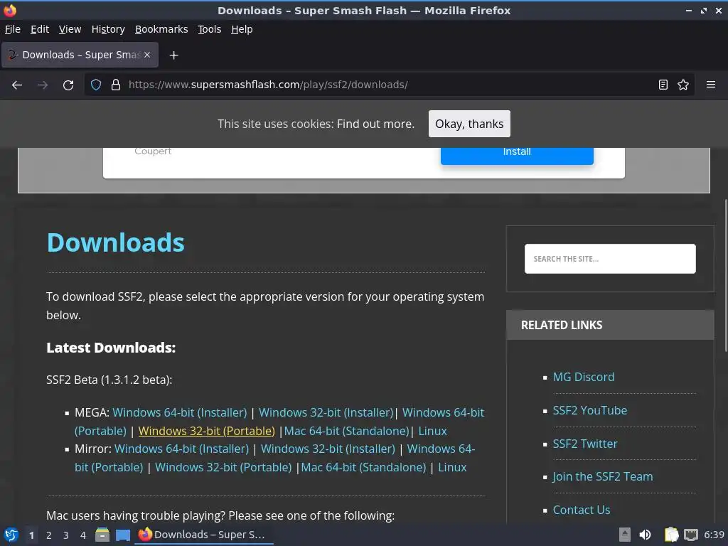Screen dimensions: 728x546
Task: Open Mirror Windows 64-bit (Portable) link
Action: pyautogui.click(x=441, y=449)
